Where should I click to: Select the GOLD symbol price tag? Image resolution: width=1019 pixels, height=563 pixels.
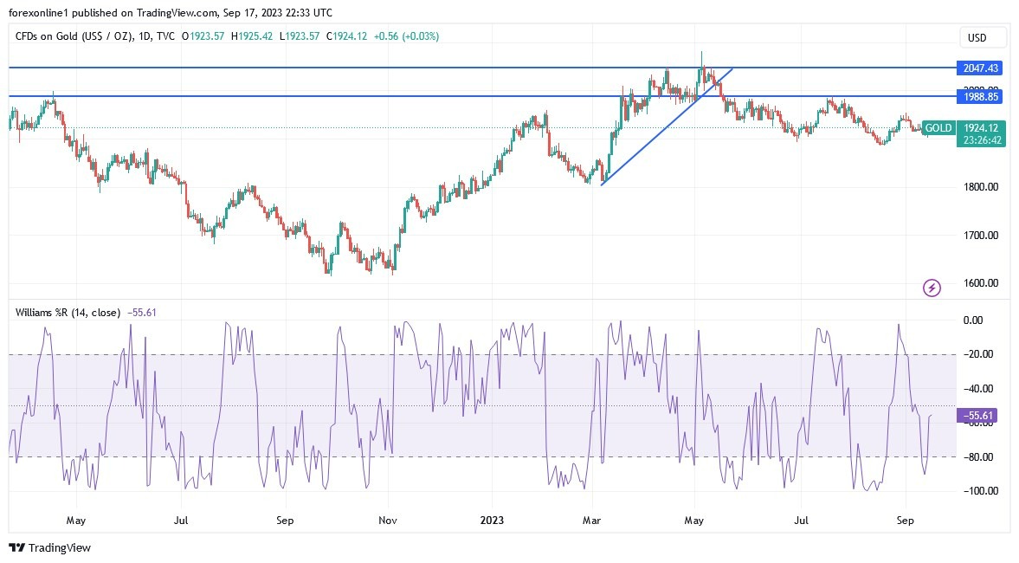pos(938,127)
